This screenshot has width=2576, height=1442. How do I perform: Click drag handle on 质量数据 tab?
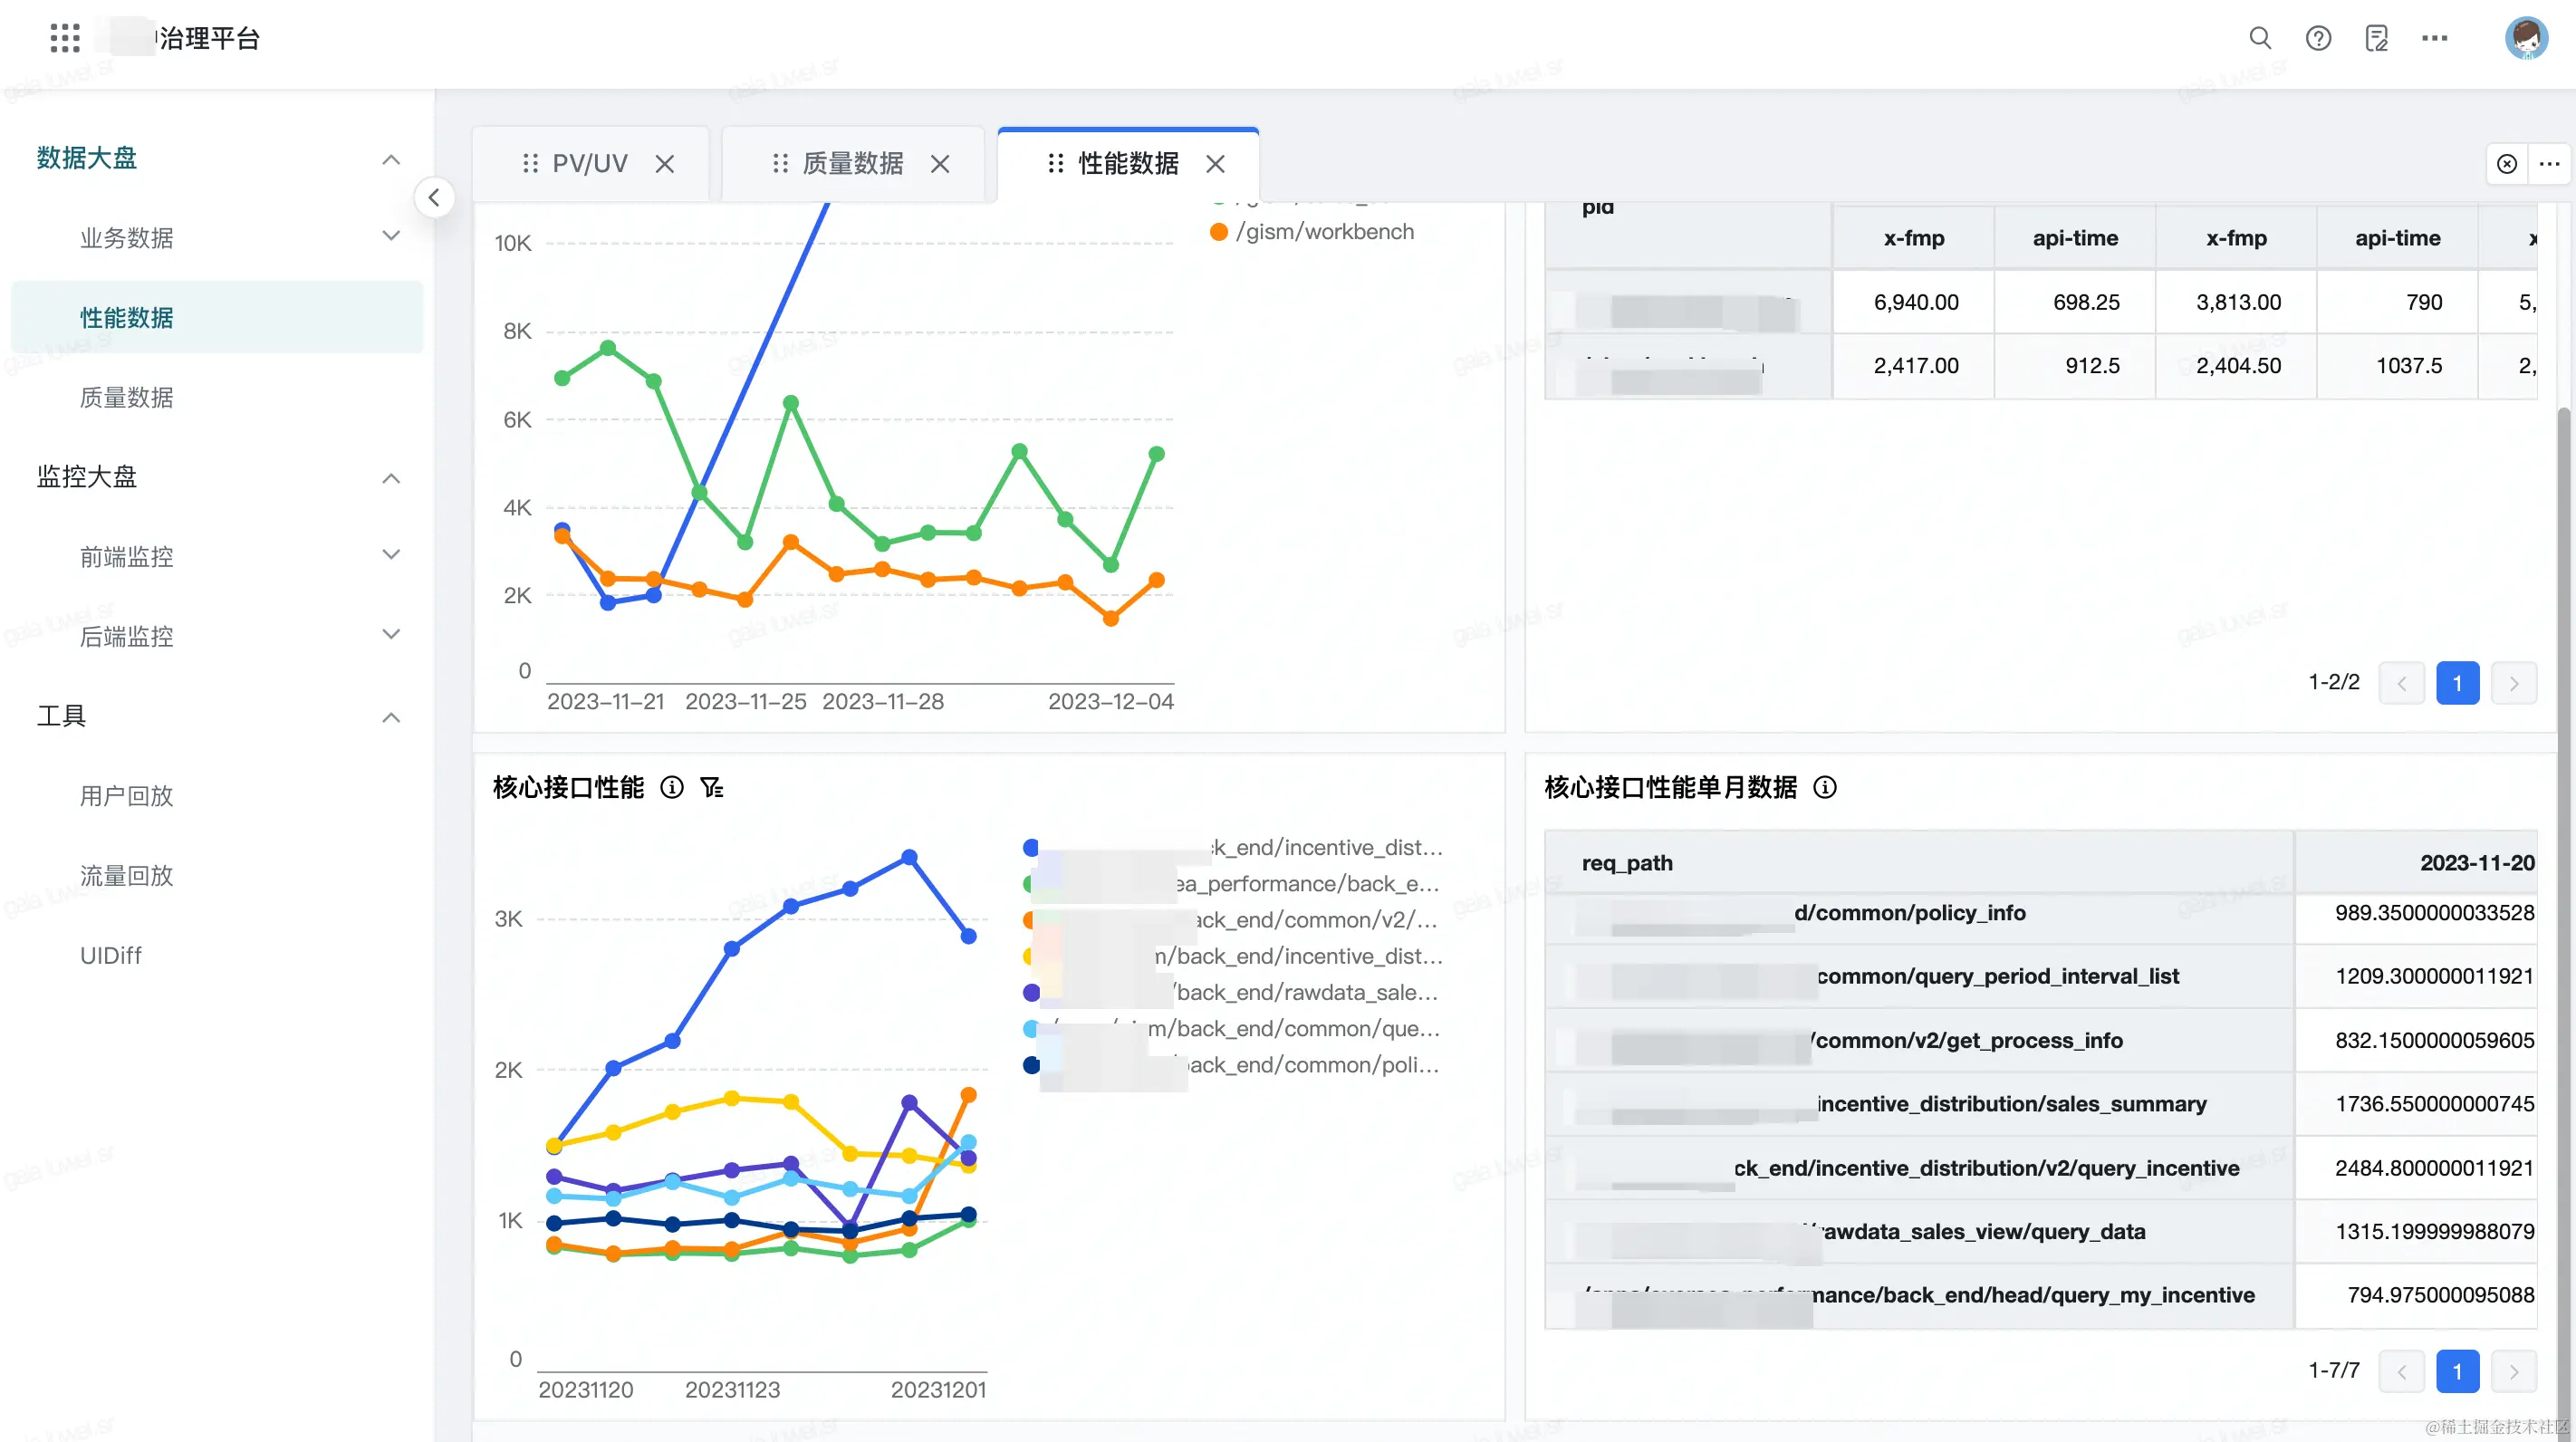pos(780,163)
